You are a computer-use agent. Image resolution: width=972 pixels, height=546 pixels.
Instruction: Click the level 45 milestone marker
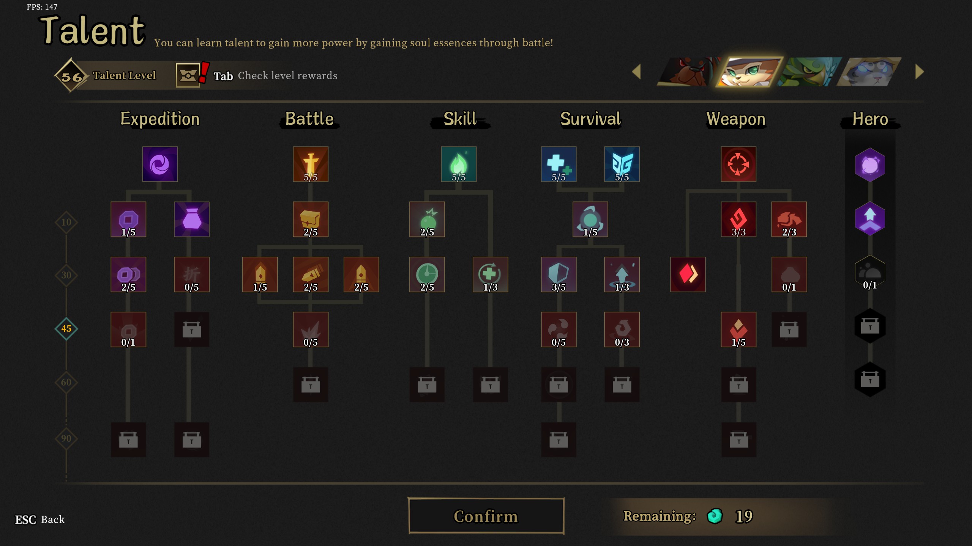point(66,329)
